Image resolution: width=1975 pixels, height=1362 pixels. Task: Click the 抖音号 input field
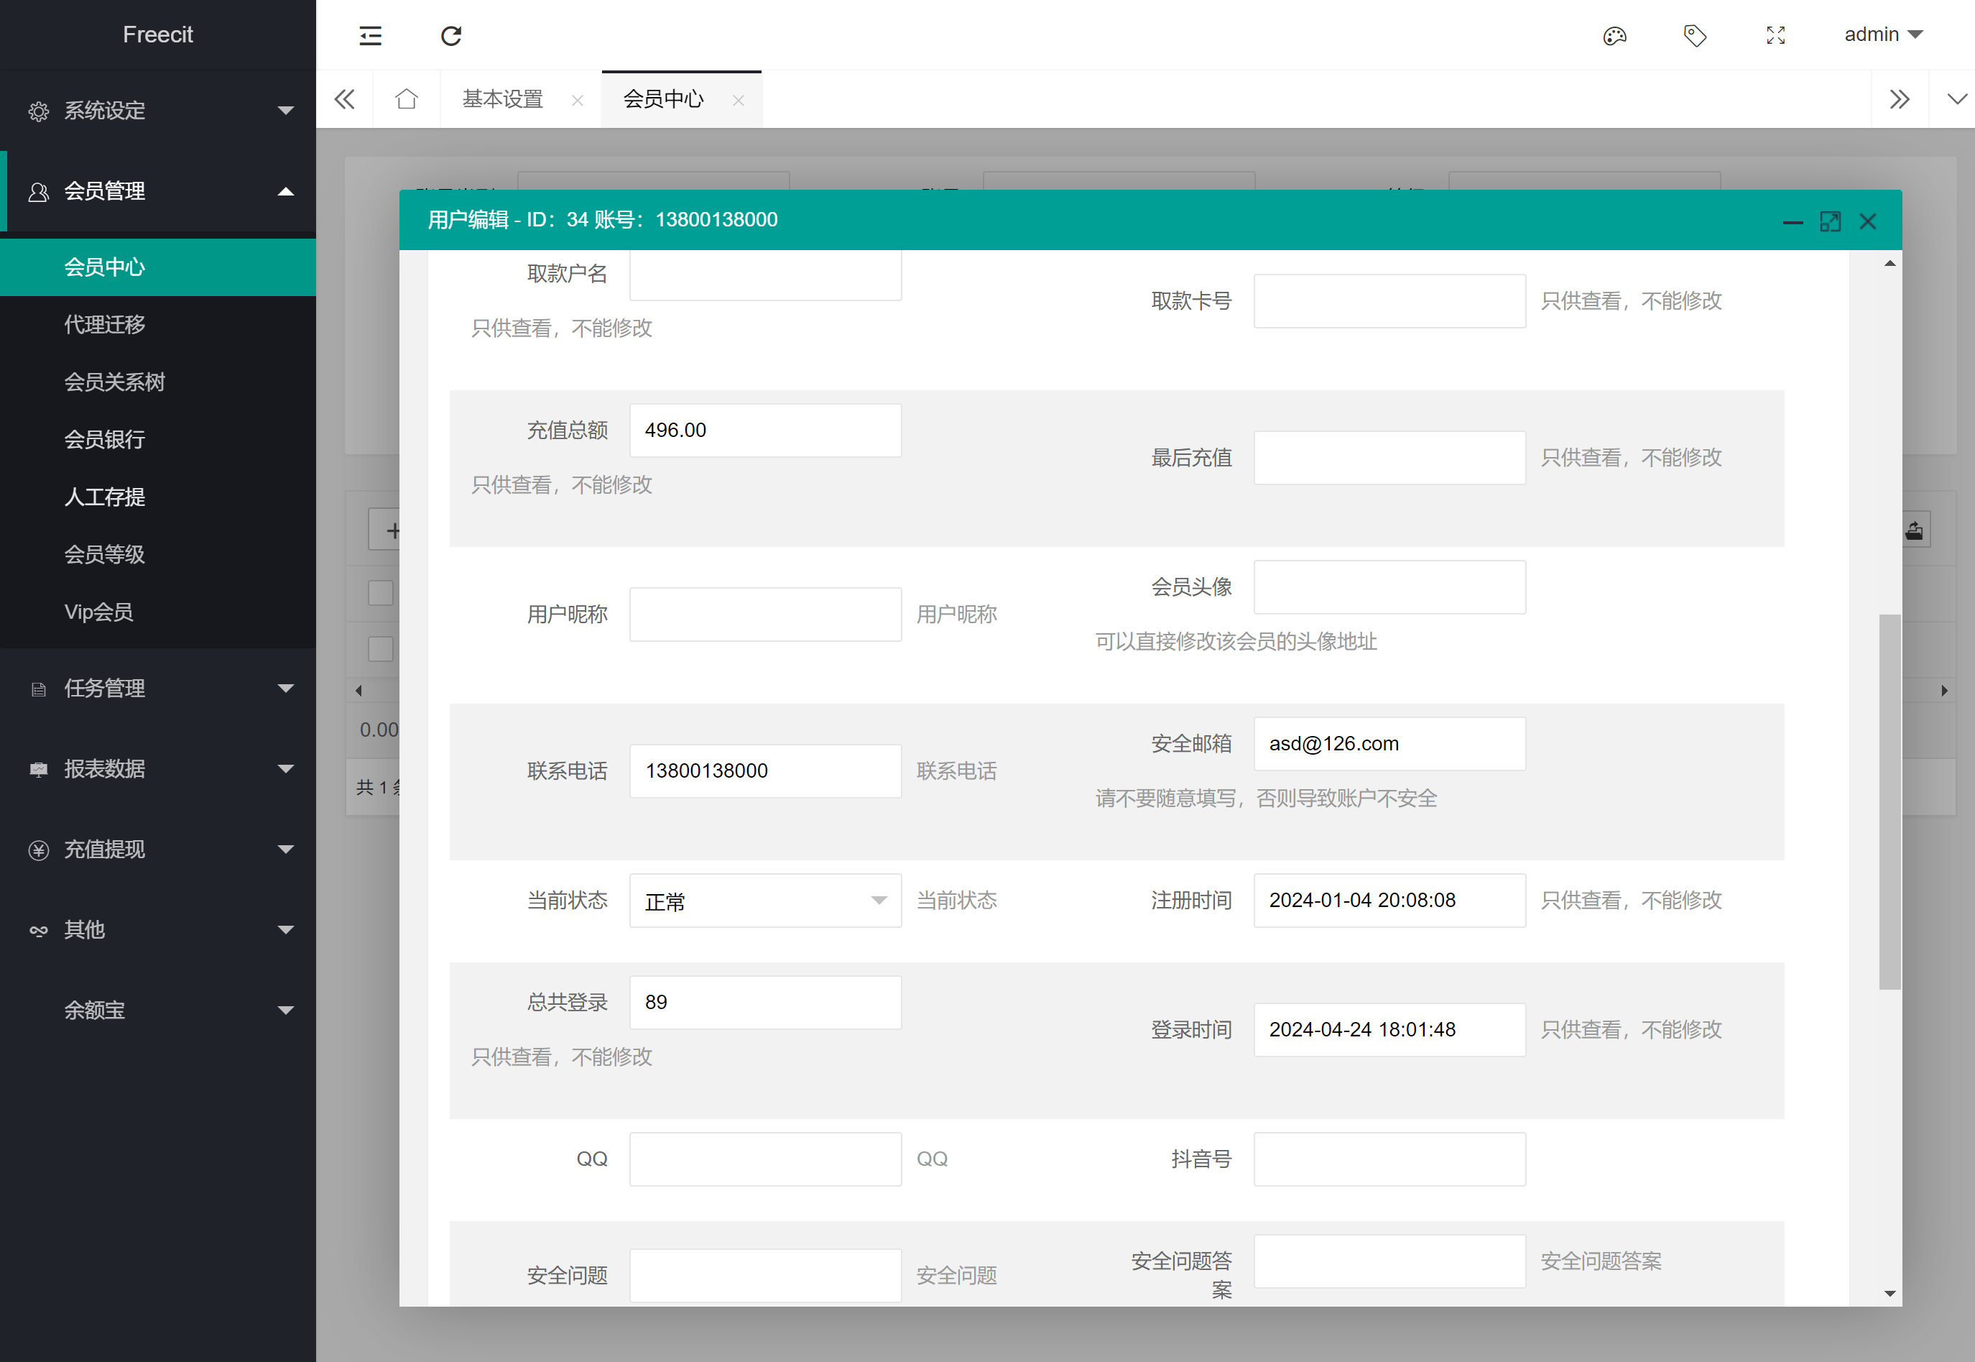click(x=1389, y=1159)
